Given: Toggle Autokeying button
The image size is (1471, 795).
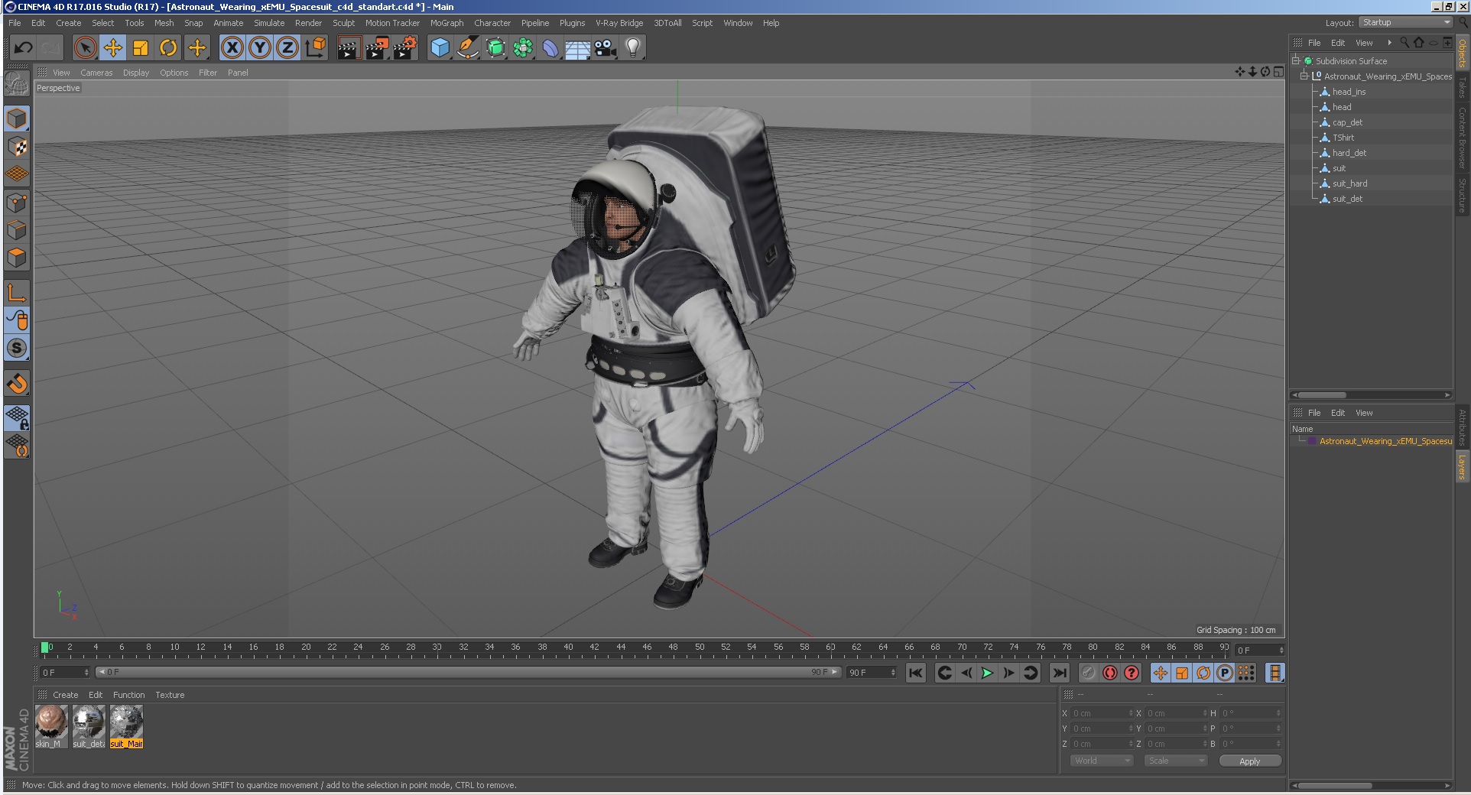Looking at the screenshot, I should pyautogui.click(x=1109, y=673).
